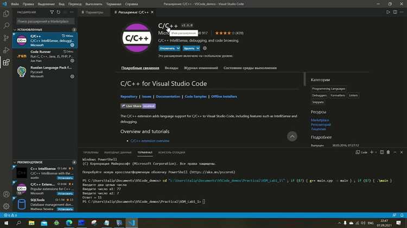
Task: Open notifications bell in status bar
Action: tap(402, 215)
